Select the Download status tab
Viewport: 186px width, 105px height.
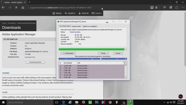pyautogui.click(x=65, y=26)
